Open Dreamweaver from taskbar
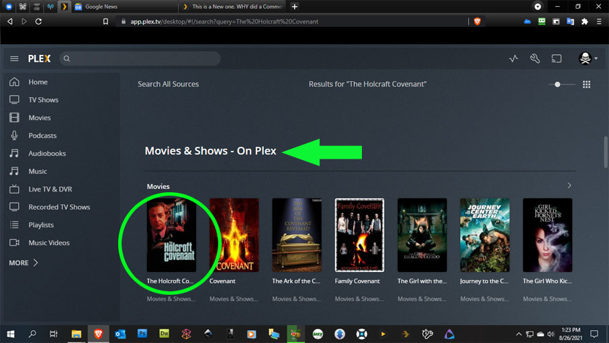The height and width of the screenshot is (343, 609). click(x=165, y=334)
